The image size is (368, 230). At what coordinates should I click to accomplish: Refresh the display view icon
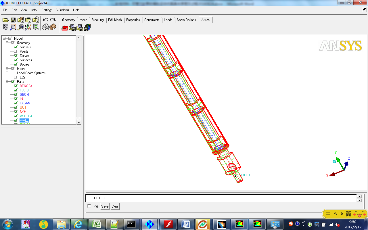click(36, 27)
